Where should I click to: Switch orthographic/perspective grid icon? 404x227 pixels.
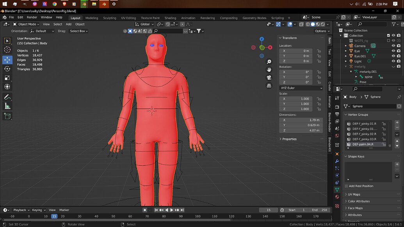(269, 86)
